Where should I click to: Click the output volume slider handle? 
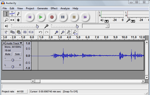click(x=37, y=27)
